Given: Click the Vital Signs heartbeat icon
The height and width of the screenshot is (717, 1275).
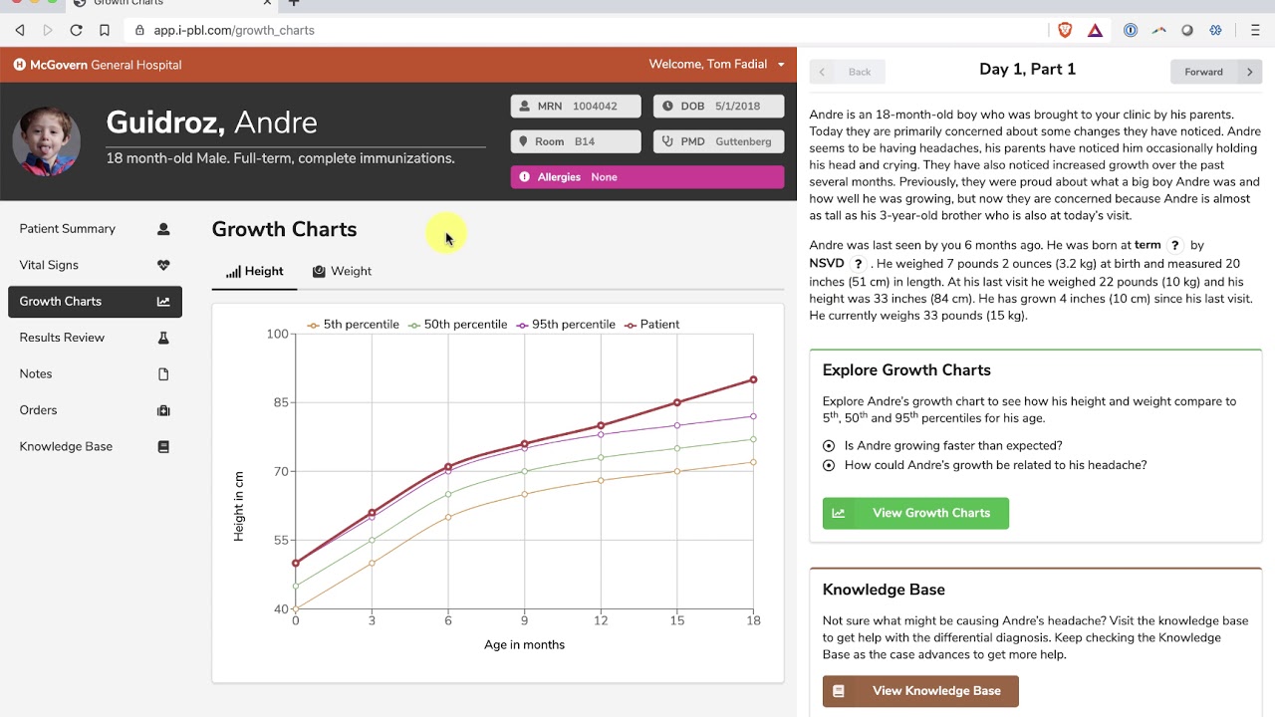Looking at the screenshot, I should (163, 265).
